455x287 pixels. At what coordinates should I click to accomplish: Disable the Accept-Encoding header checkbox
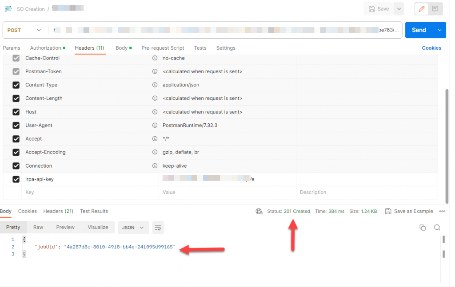coord(16,152)
